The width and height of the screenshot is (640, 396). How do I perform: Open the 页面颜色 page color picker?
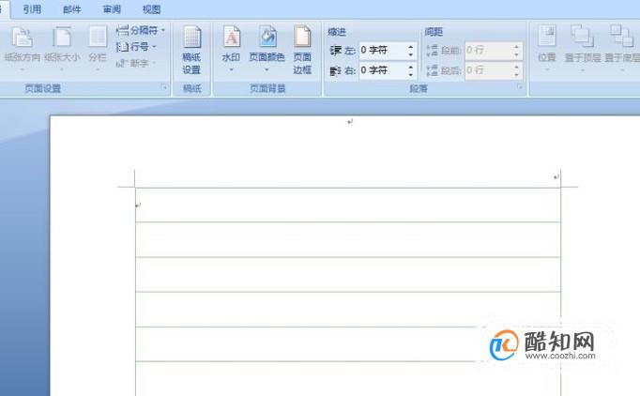coord(267,49)
